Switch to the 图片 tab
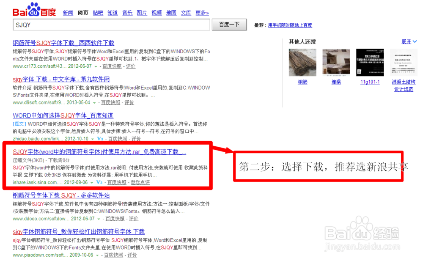The height and width of the screenshot is (261, 423). 142,13
